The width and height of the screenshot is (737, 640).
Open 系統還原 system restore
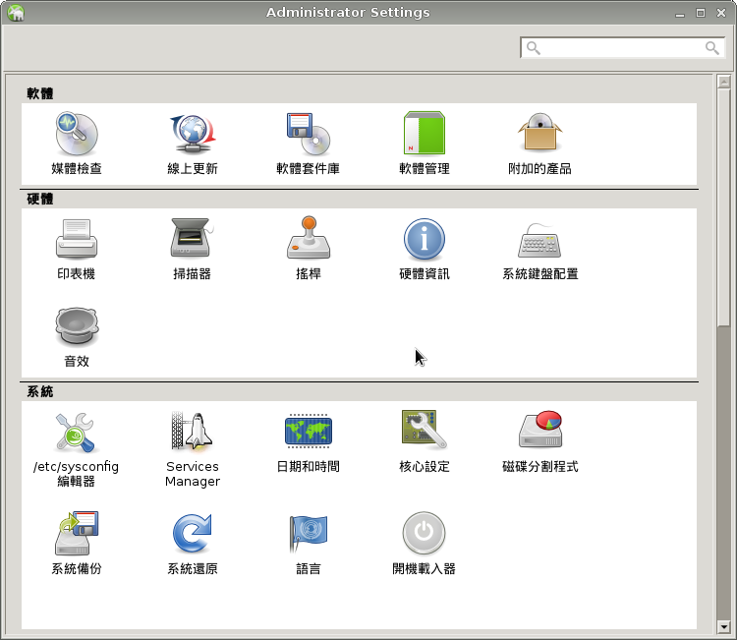click(193, 544)
